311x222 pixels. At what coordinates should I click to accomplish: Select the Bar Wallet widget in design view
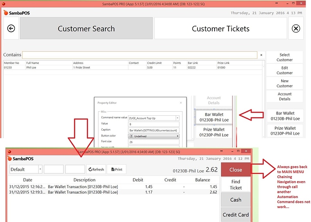click(x=214, y=117)
